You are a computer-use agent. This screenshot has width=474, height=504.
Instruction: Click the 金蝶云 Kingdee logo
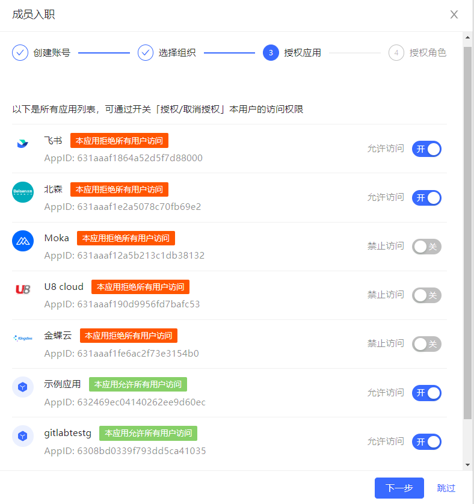click(x=23, y=339)
